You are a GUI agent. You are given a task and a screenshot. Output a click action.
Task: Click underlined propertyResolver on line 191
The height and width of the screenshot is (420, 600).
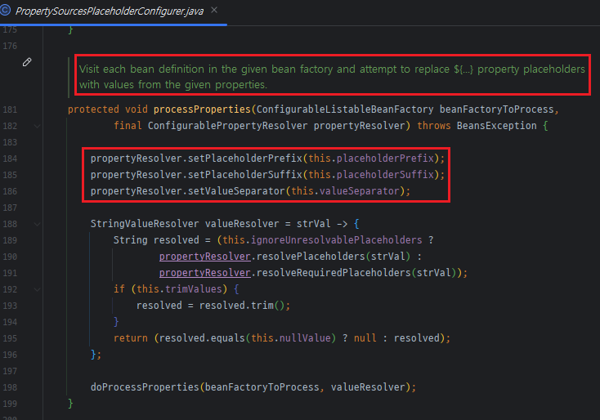pyautogui.click(x=204, y=273)
